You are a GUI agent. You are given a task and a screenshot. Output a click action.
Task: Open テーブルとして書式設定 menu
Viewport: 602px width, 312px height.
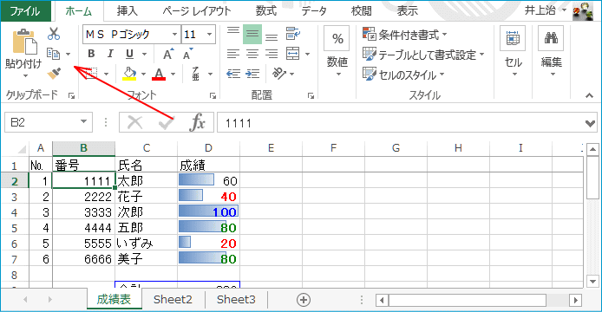coord(424,55)
